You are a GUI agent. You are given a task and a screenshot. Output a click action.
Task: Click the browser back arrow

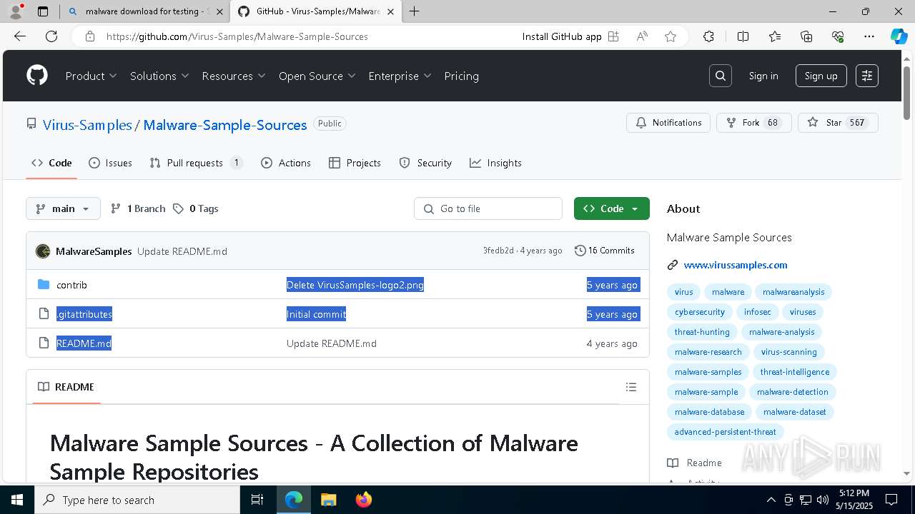tap(20, 36)
